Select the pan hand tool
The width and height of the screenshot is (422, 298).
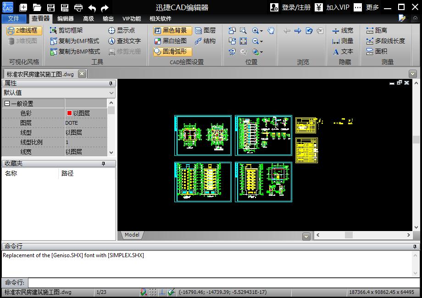[271, 30]
